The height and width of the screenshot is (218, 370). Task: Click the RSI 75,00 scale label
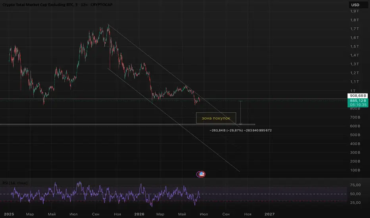[x=355, y=185]
